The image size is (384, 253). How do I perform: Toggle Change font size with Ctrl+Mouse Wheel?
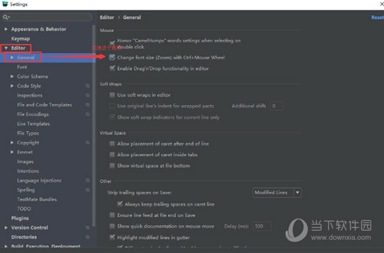click(x=112, y=57)
